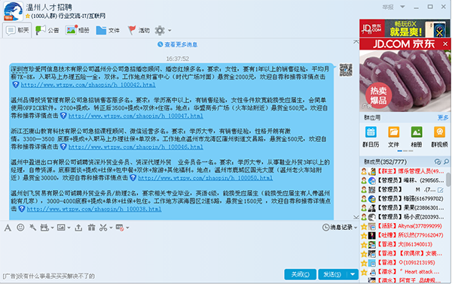Select member 所以然(779162047)
This screenshot has width=452, height=284.
404,235
